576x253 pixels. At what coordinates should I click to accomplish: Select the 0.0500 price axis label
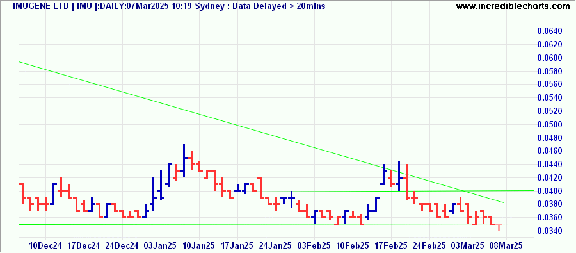(550, 125)
